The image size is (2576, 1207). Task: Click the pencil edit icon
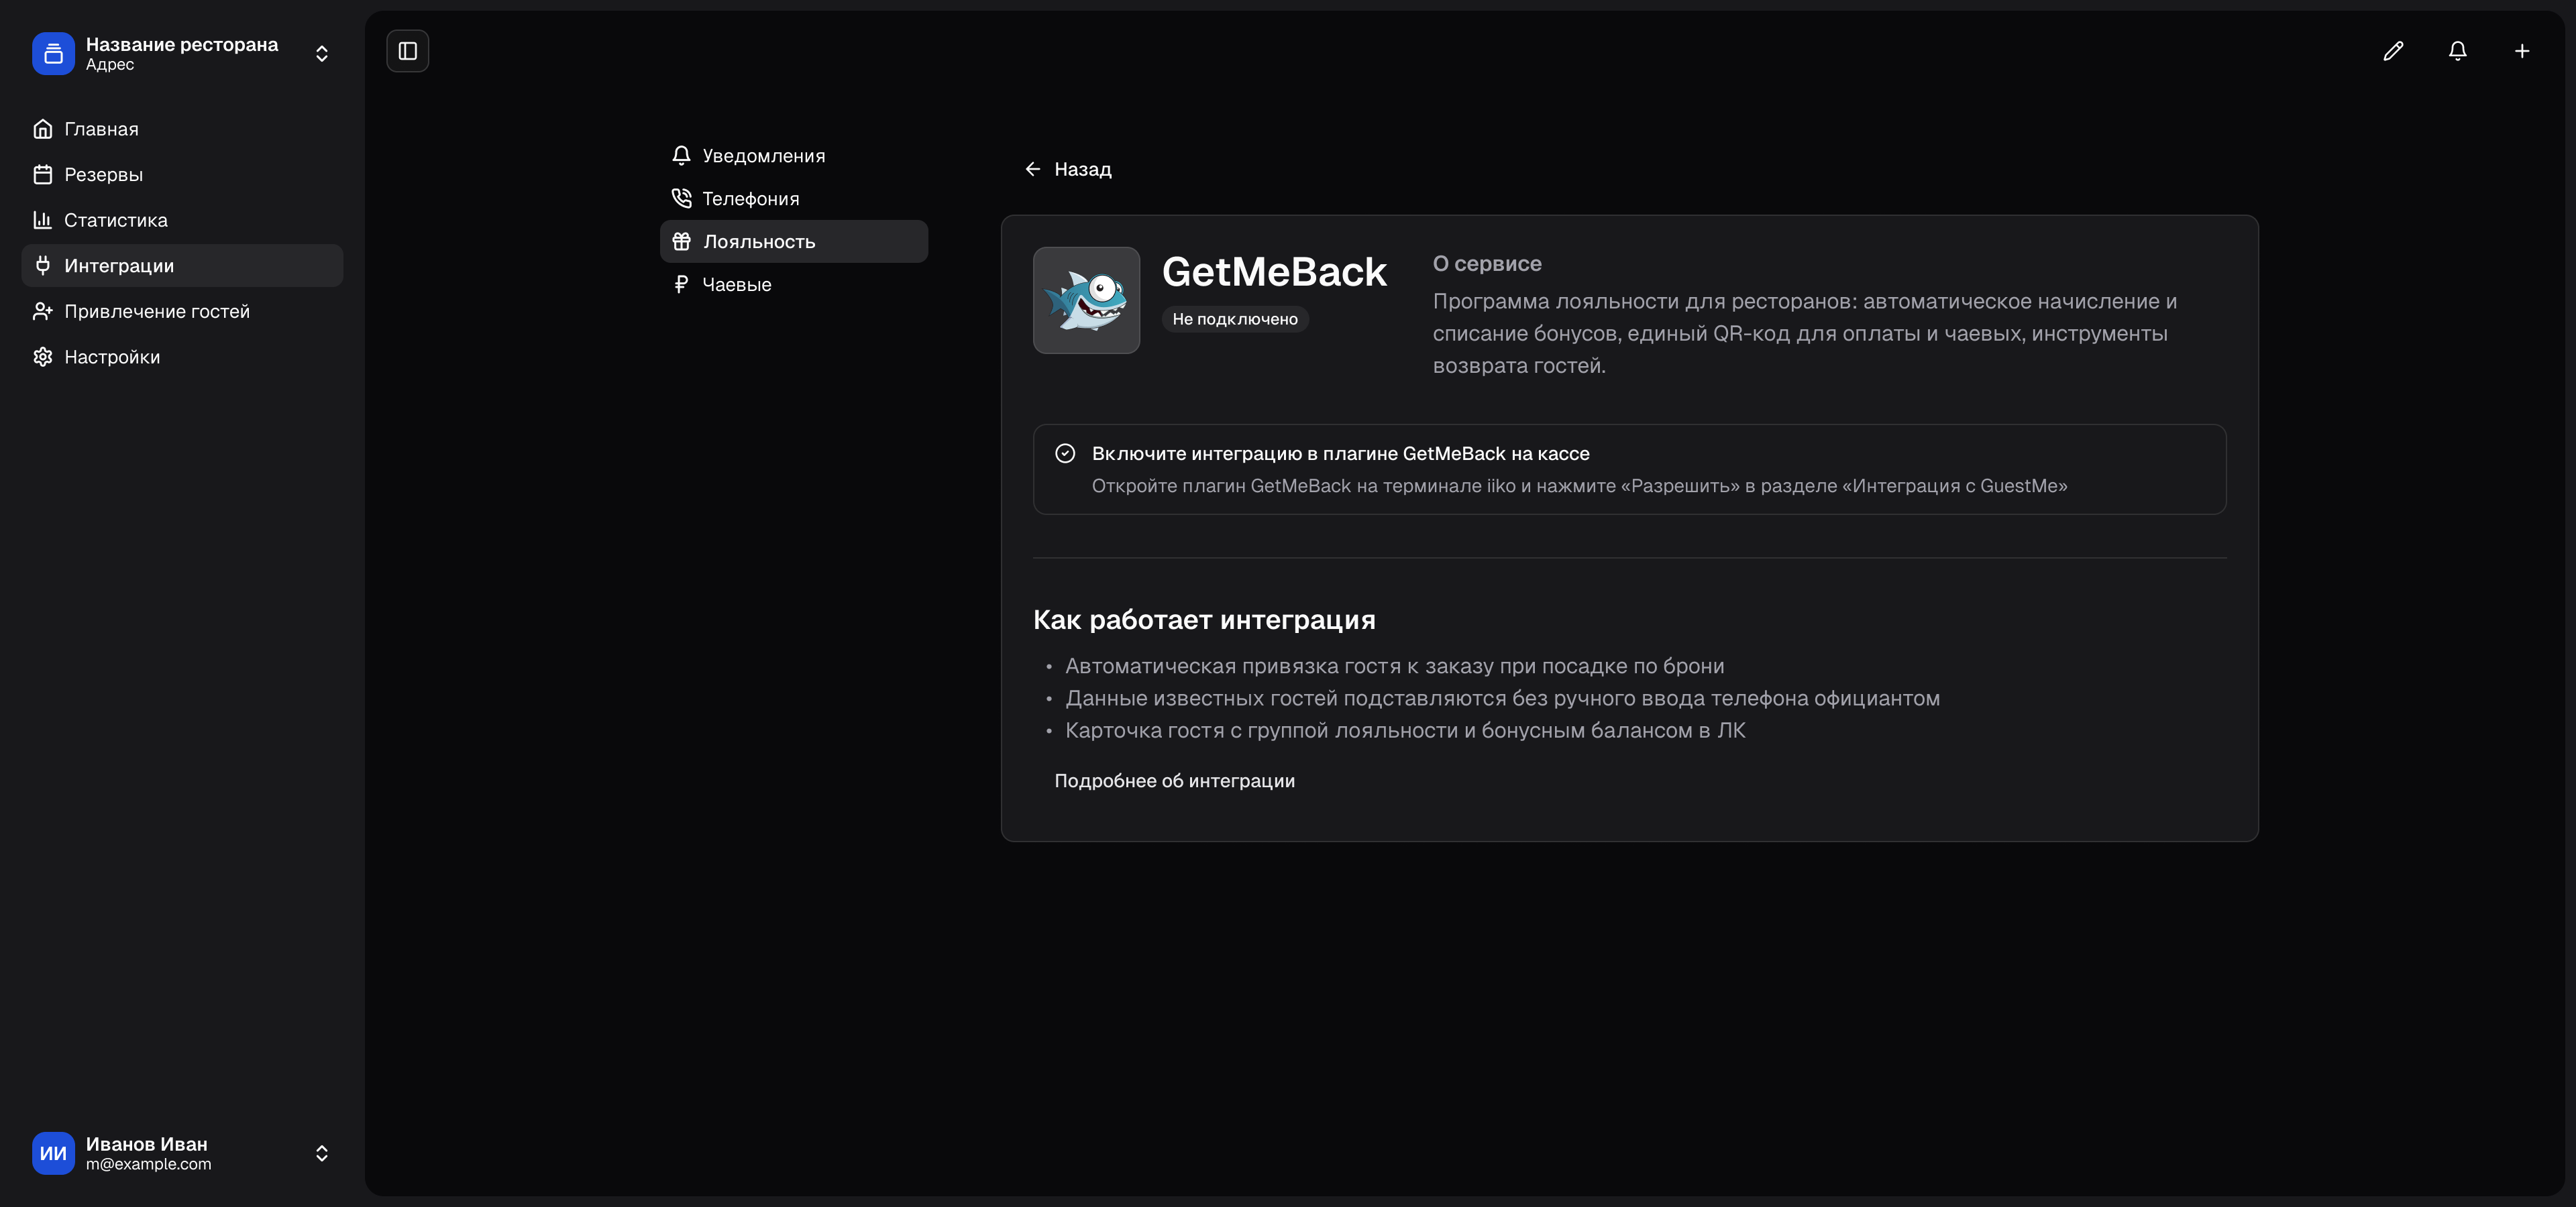click(x=2393, y=51)
